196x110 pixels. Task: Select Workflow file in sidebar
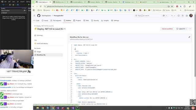coord(48,55)
